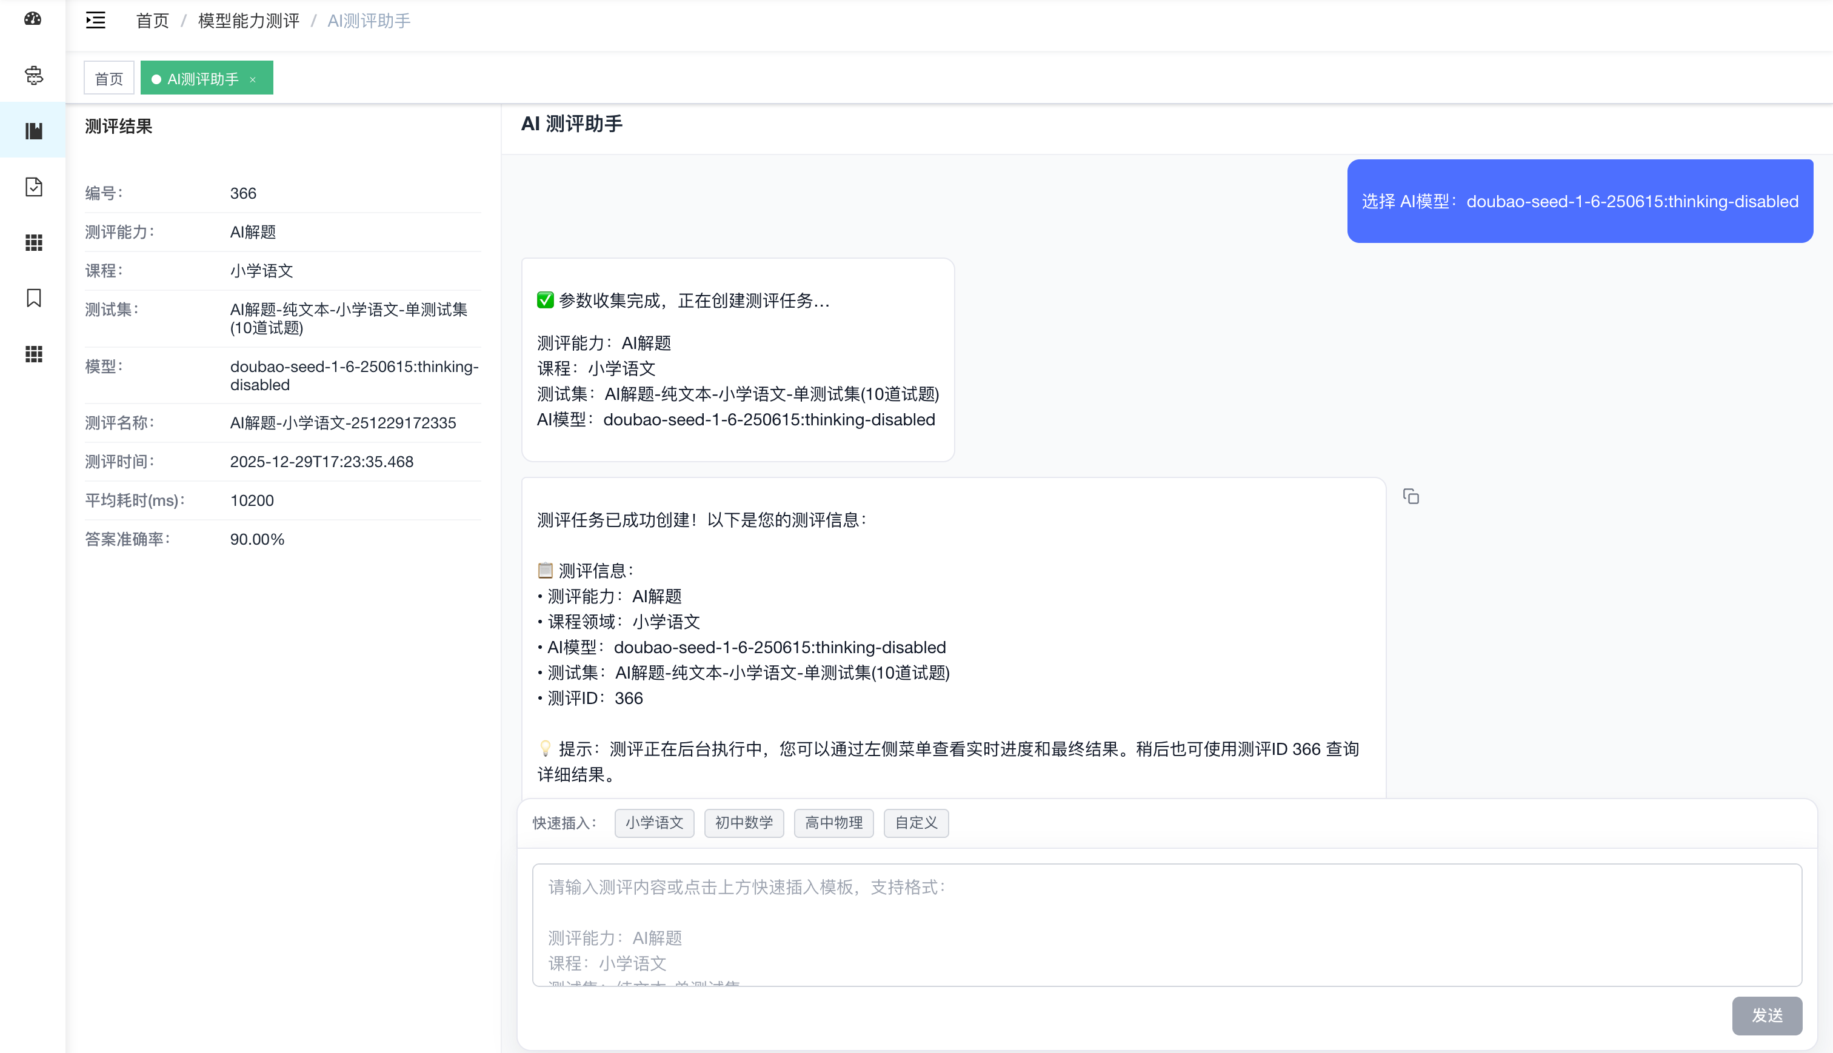Go to 首页 breadcrumb link

(x=152, y=21)
